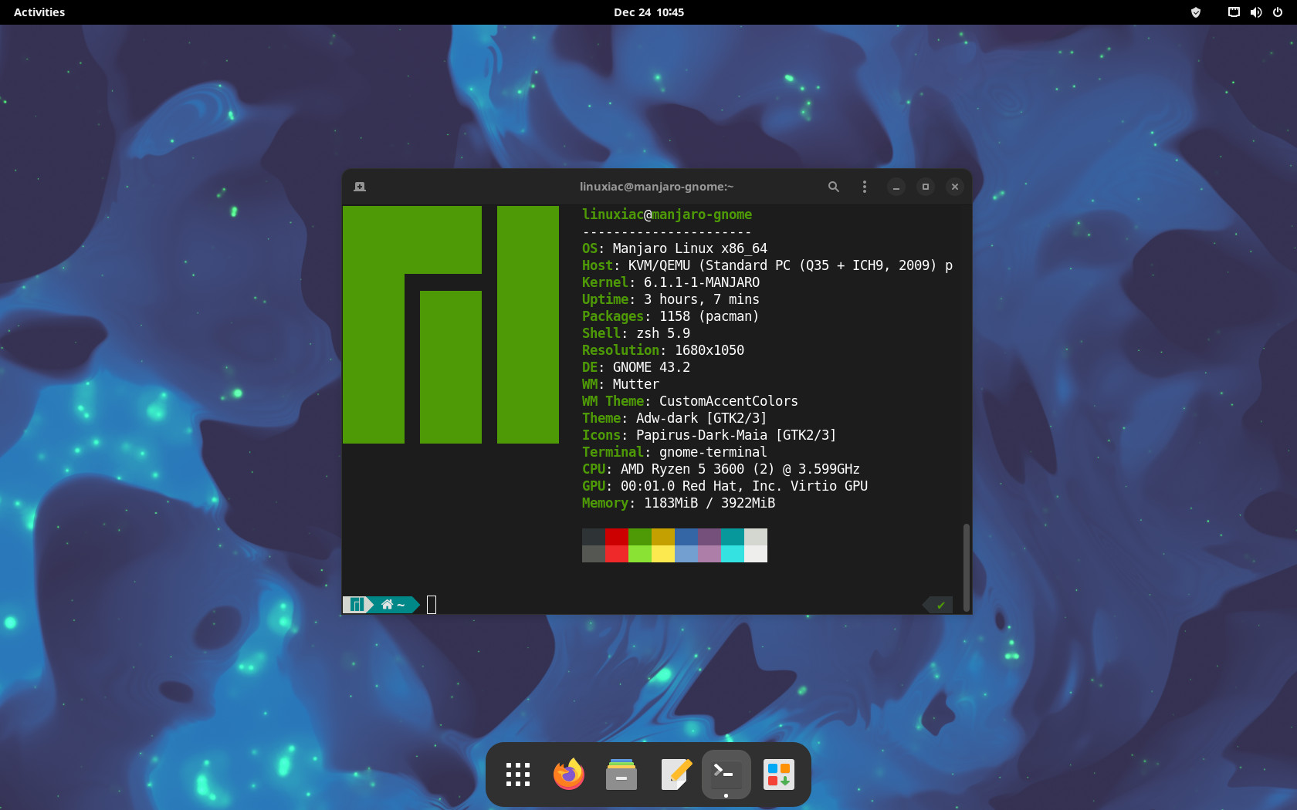
Task: Open the terminal search tool
Action: (x=834, y=187)
